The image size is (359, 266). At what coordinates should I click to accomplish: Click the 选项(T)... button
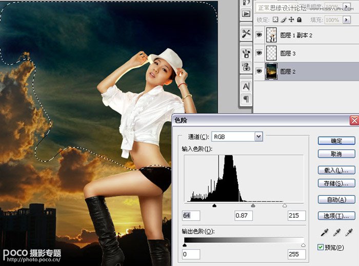336,216
